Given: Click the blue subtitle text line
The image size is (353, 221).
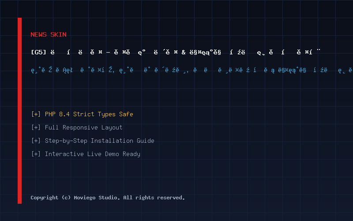Looking at the screenshot, I should 192,70.
